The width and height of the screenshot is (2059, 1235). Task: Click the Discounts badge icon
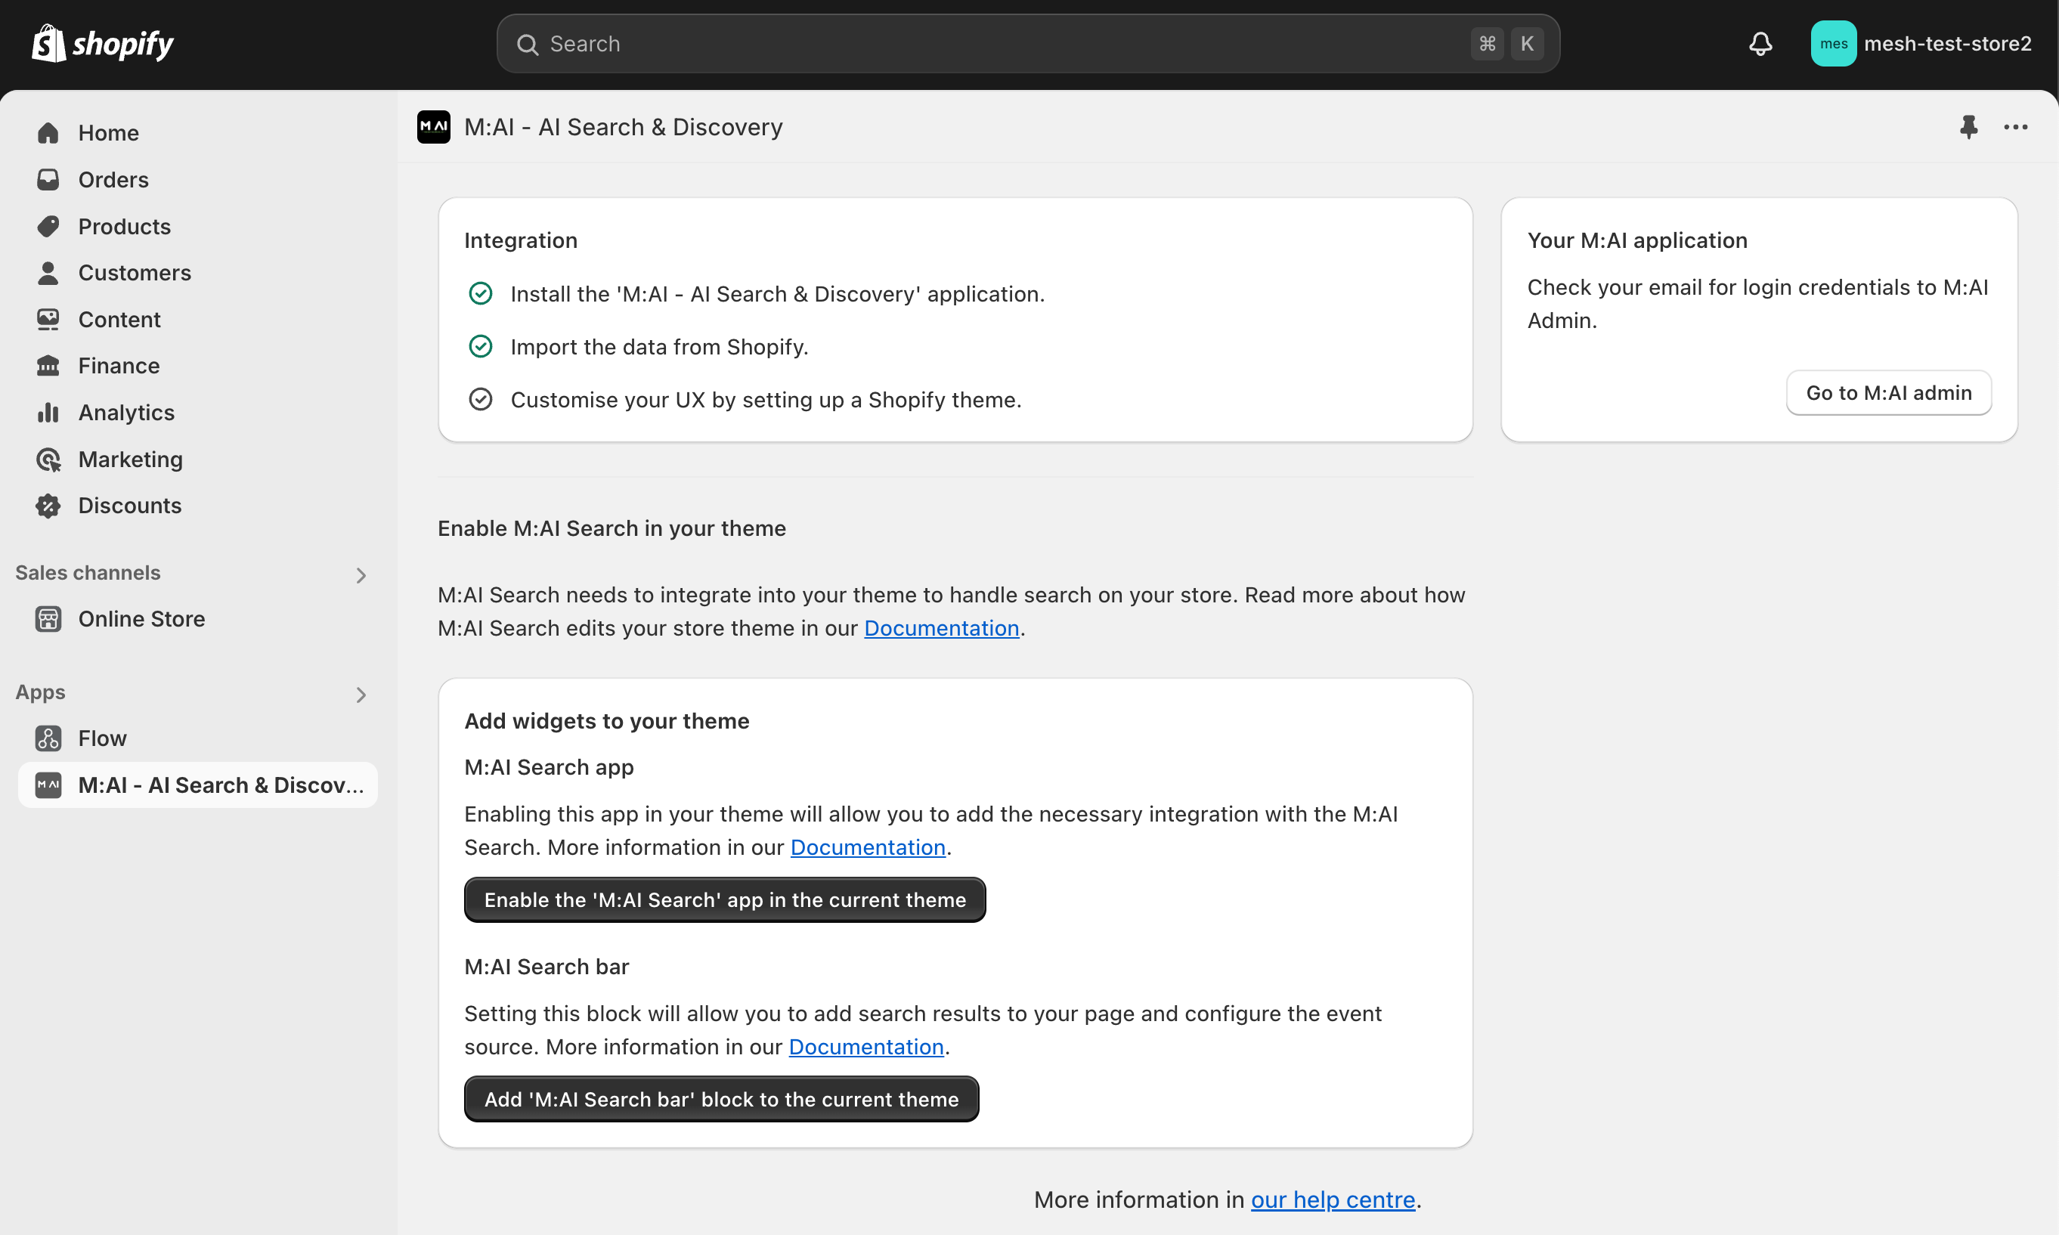[48, 506]
